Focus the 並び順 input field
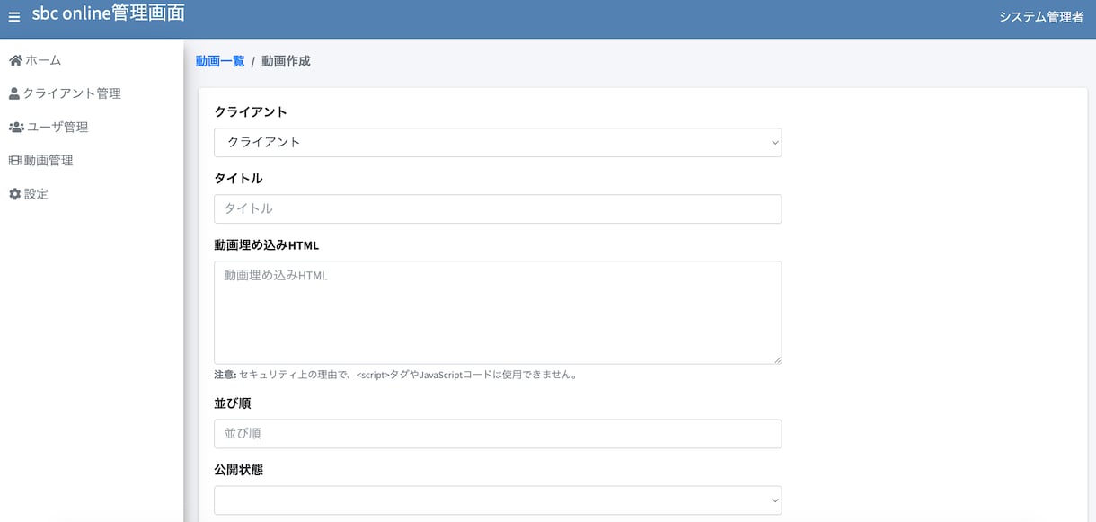This screenshot has height=522, width=1096. 498,434
